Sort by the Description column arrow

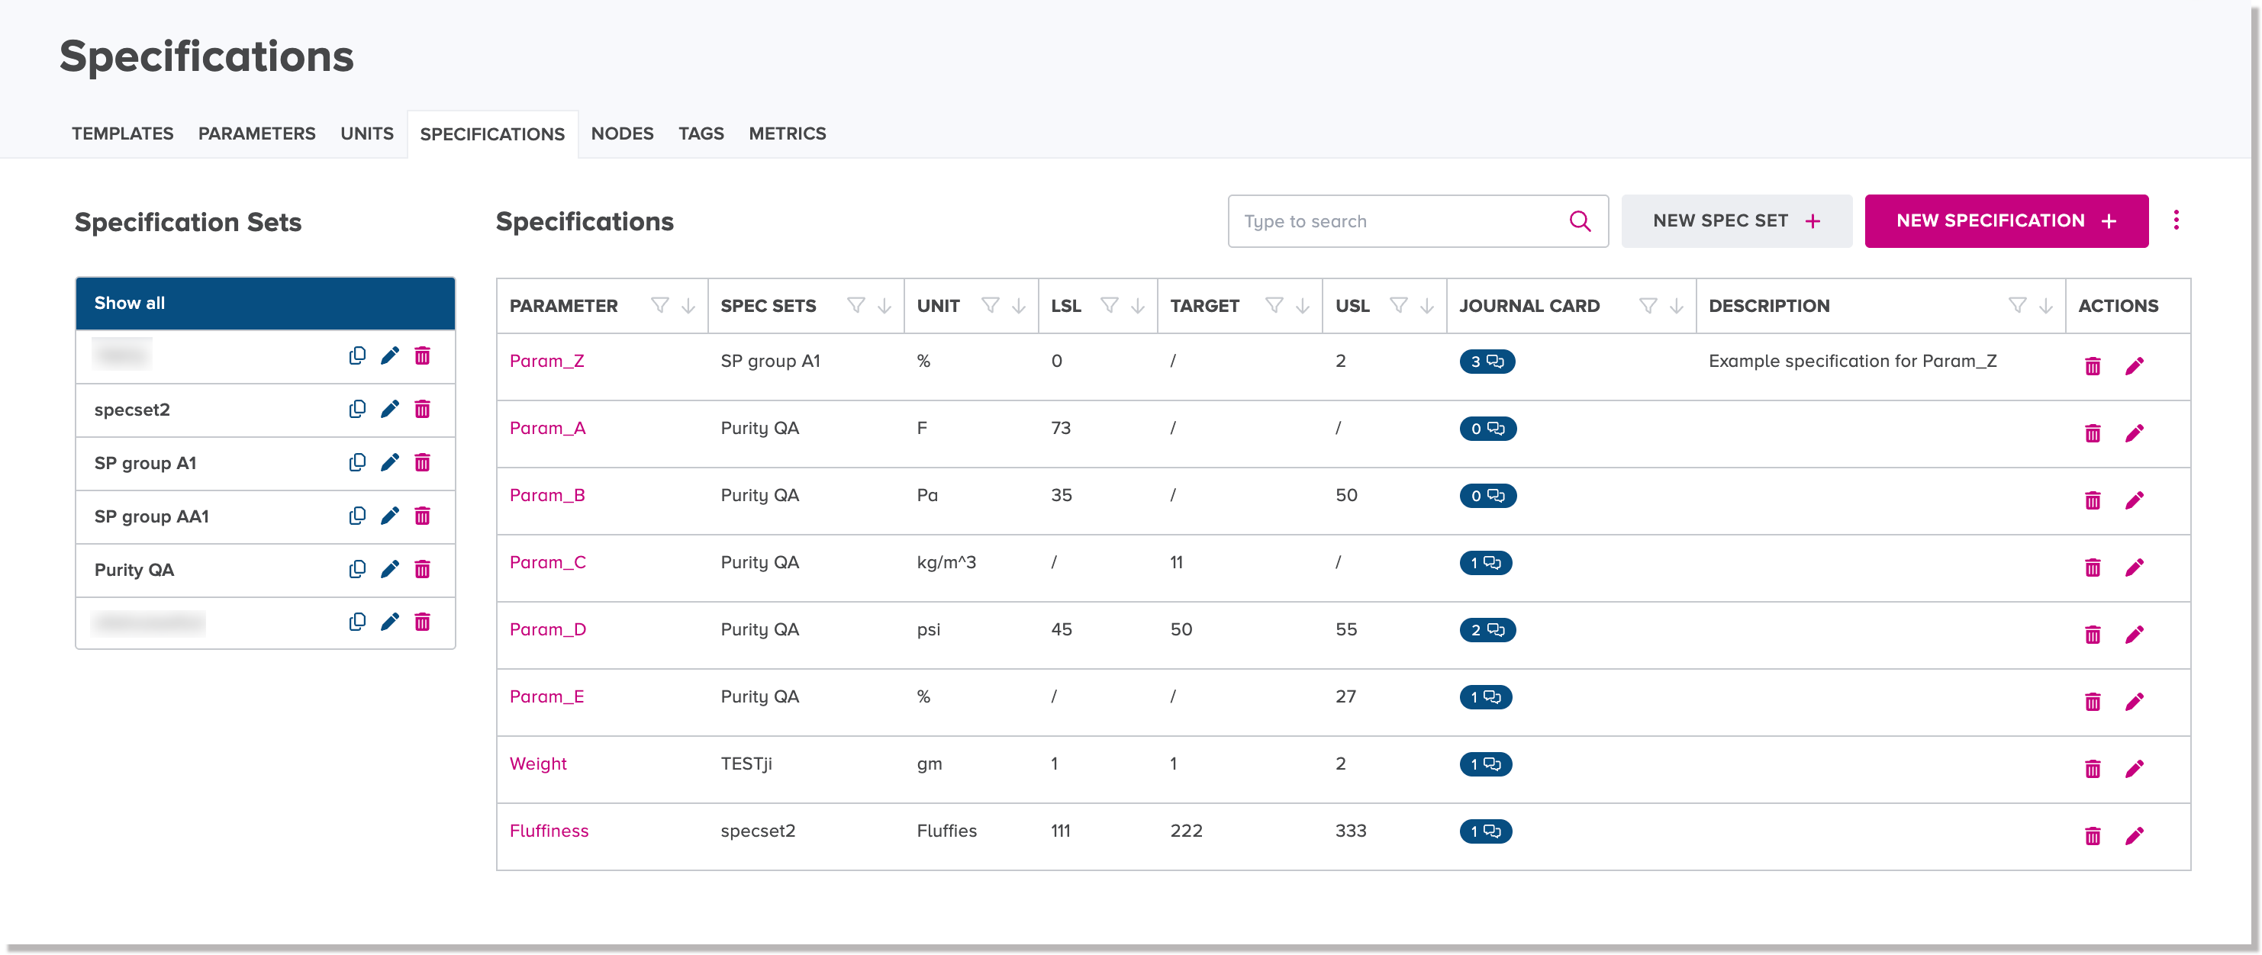click(2045, 305)
